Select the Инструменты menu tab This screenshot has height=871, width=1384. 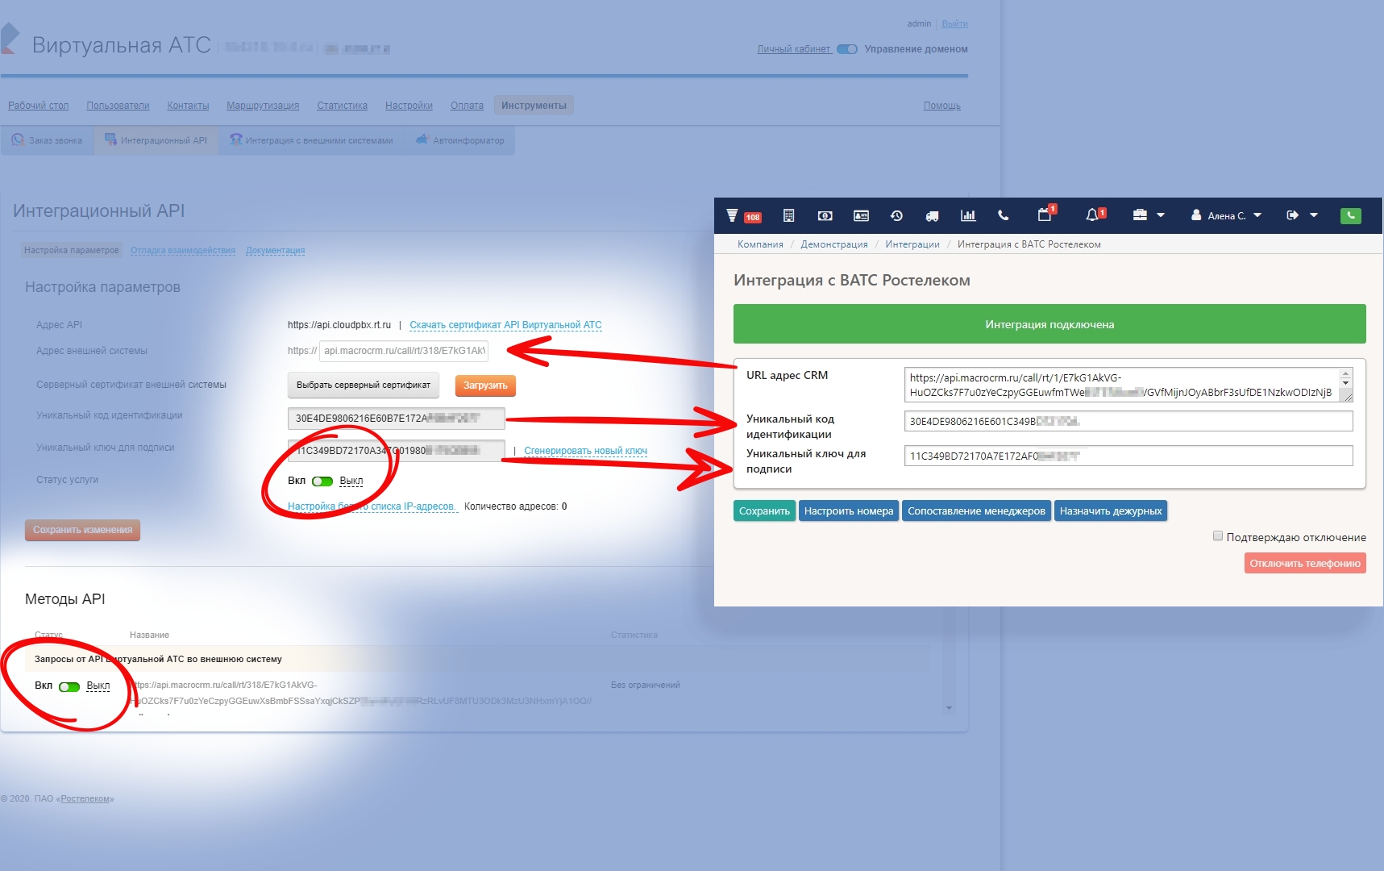(534, 106)
